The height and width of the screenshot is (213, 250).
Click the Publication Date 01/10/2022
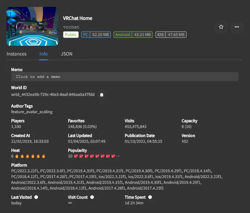pyautogui.click(x=144, y=142)
